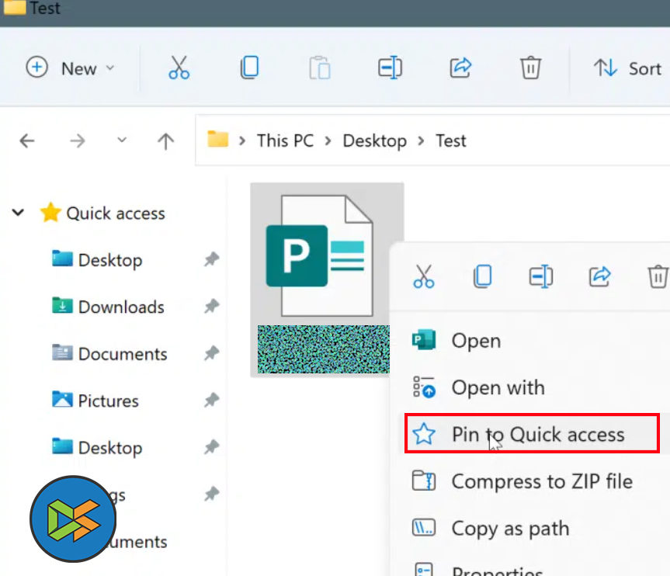
Task: Click the Delete trash icon in the top toolbar
Action: (x=530, y=68)
